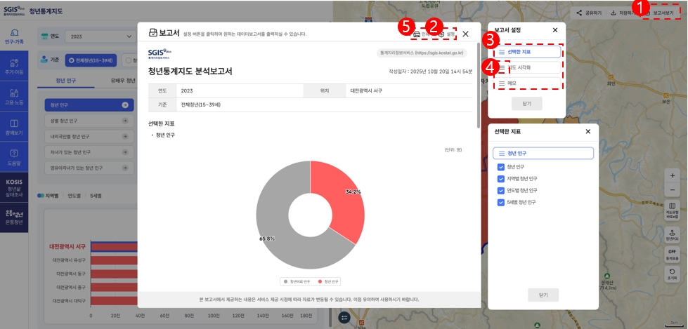Open the 고용·노동 sidebar category

click(x=14, y=95)
